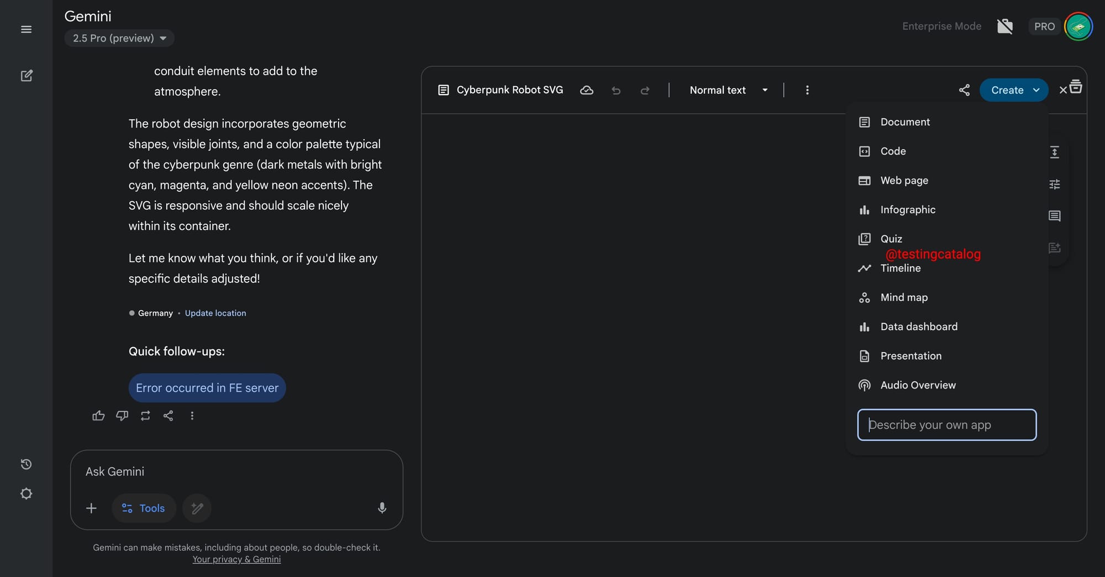Viewport: 1105px width, 577px height.
Task: Select Code from the Create menu
Action: [946, 151]
